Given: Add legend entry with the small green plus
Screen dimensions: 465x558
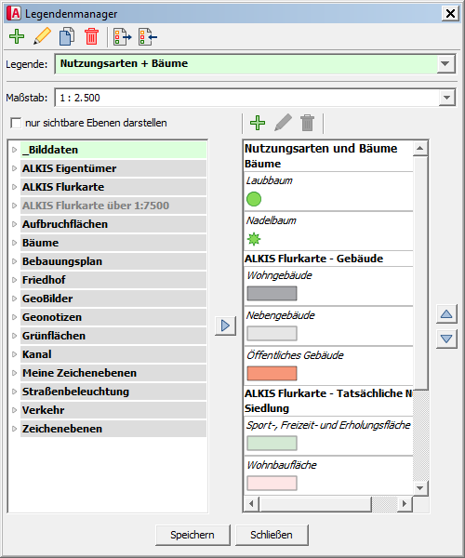Looking at the screenshot, I should 258,123.
